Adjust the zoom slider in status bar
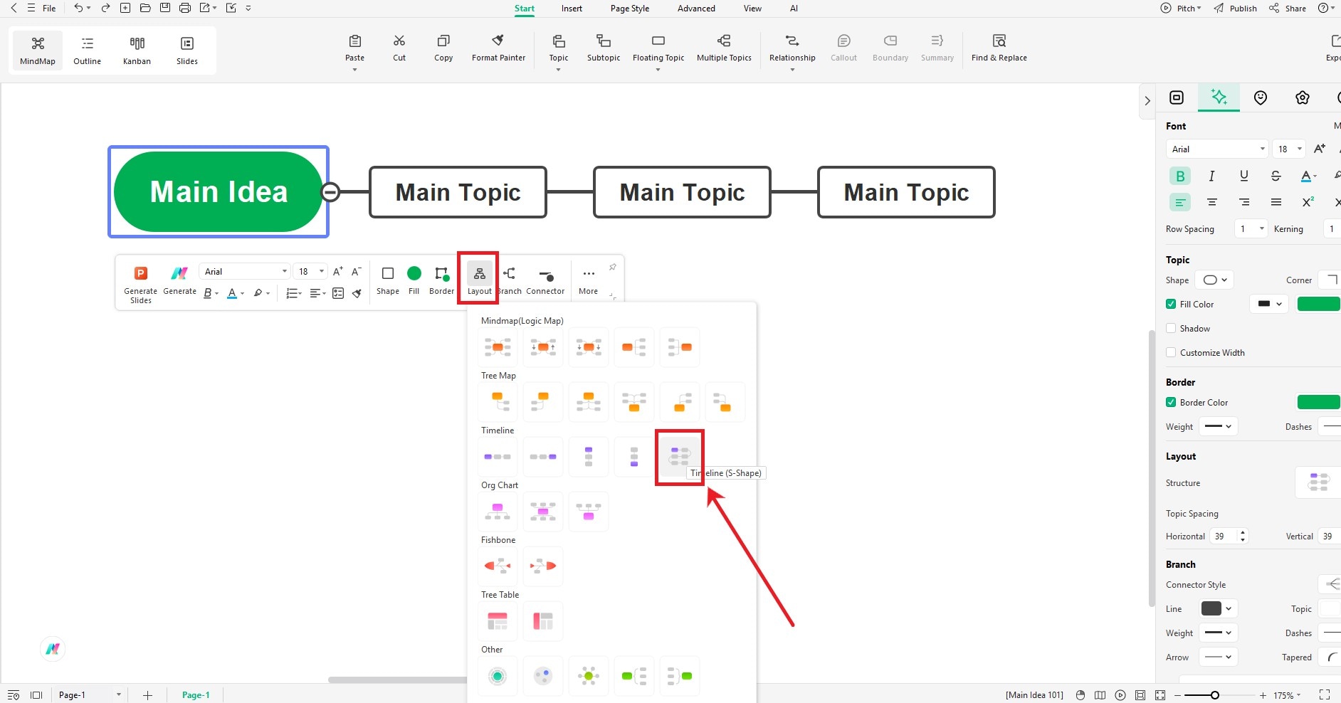 (1214, 695)
